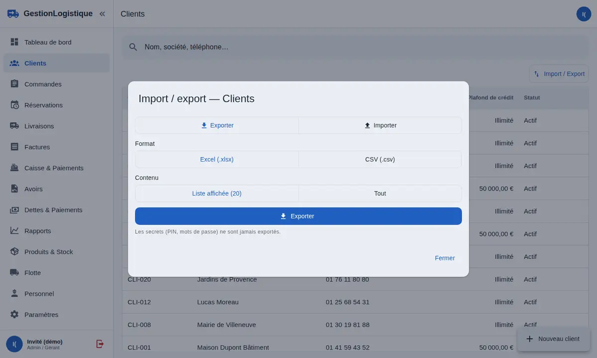Click client code CLI-001
The height and width of the screenshot is (358, 597).
[x=139, y=348]
